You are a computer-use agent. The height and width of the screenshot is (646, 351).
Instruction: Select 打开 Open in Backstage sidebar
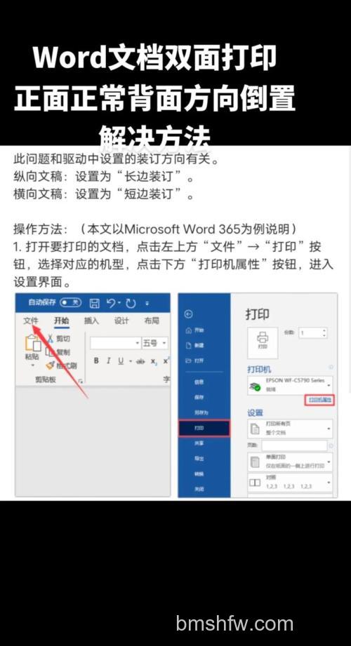[195, 361]
